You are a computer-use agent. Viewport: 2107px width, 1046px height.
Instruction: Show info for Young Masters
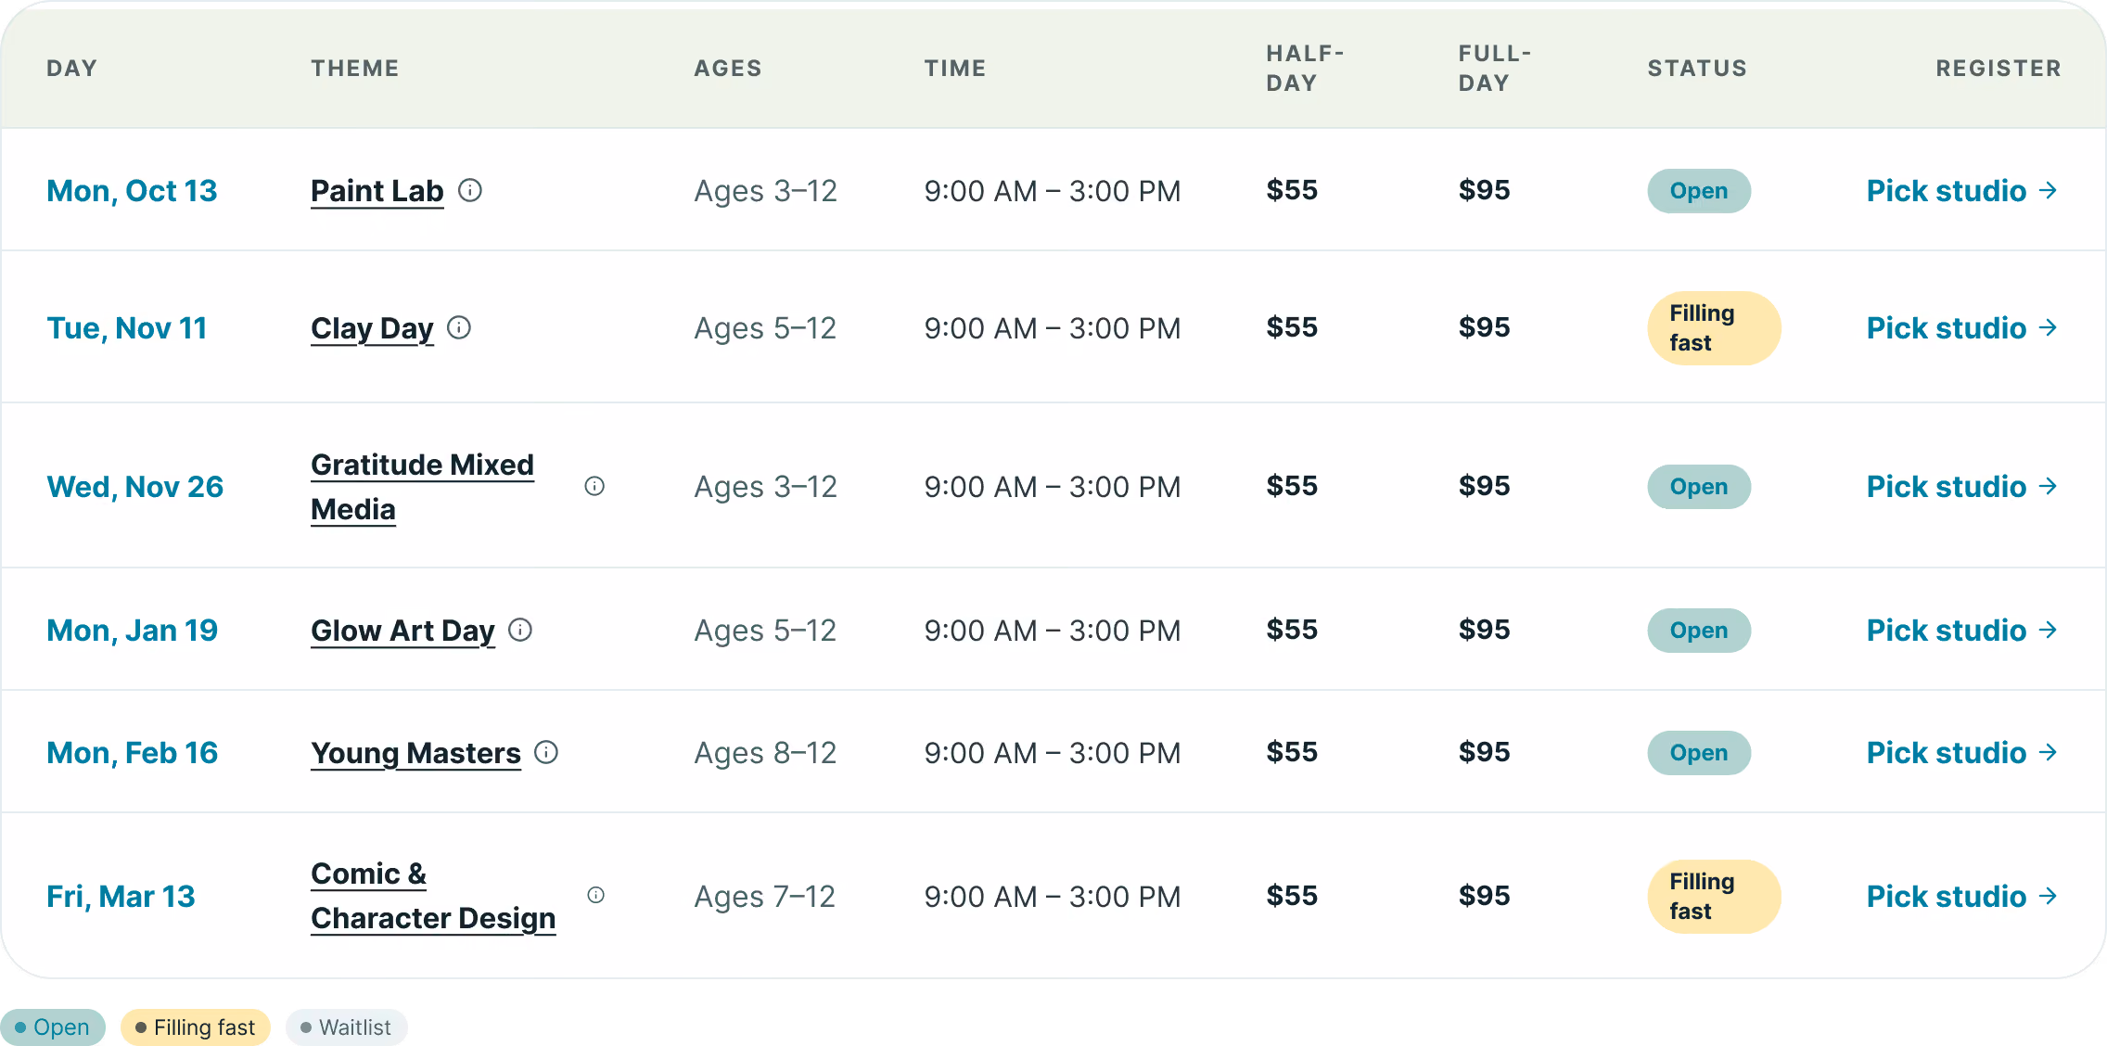(x=546, y=752)
